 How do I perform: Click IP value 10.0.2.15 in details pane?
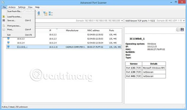click(x=152, y=46)
